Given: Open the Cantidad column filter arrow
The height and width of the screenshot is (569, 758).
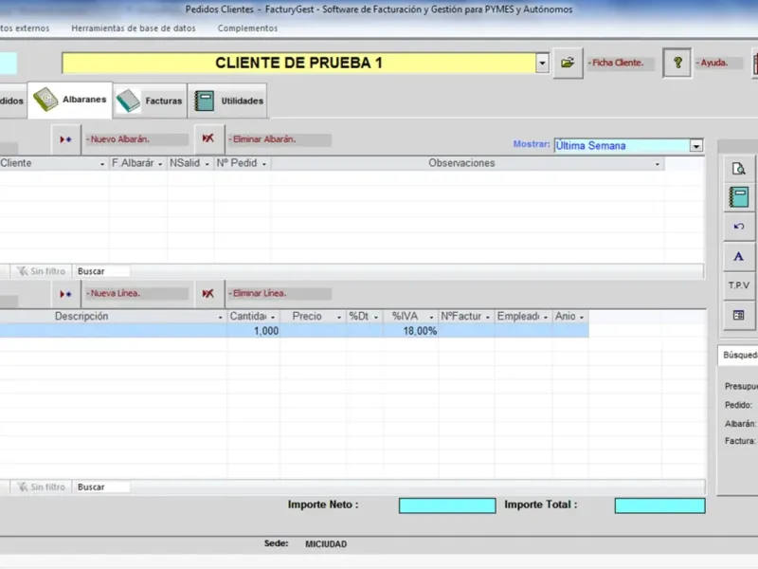Looking at the screenshot, I should [273, 318].
